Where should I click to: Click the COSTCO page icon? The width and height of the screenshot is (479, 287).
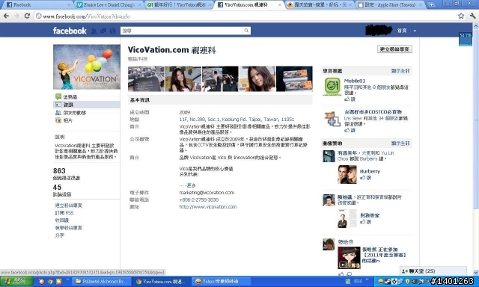click(x=332, y=119)
